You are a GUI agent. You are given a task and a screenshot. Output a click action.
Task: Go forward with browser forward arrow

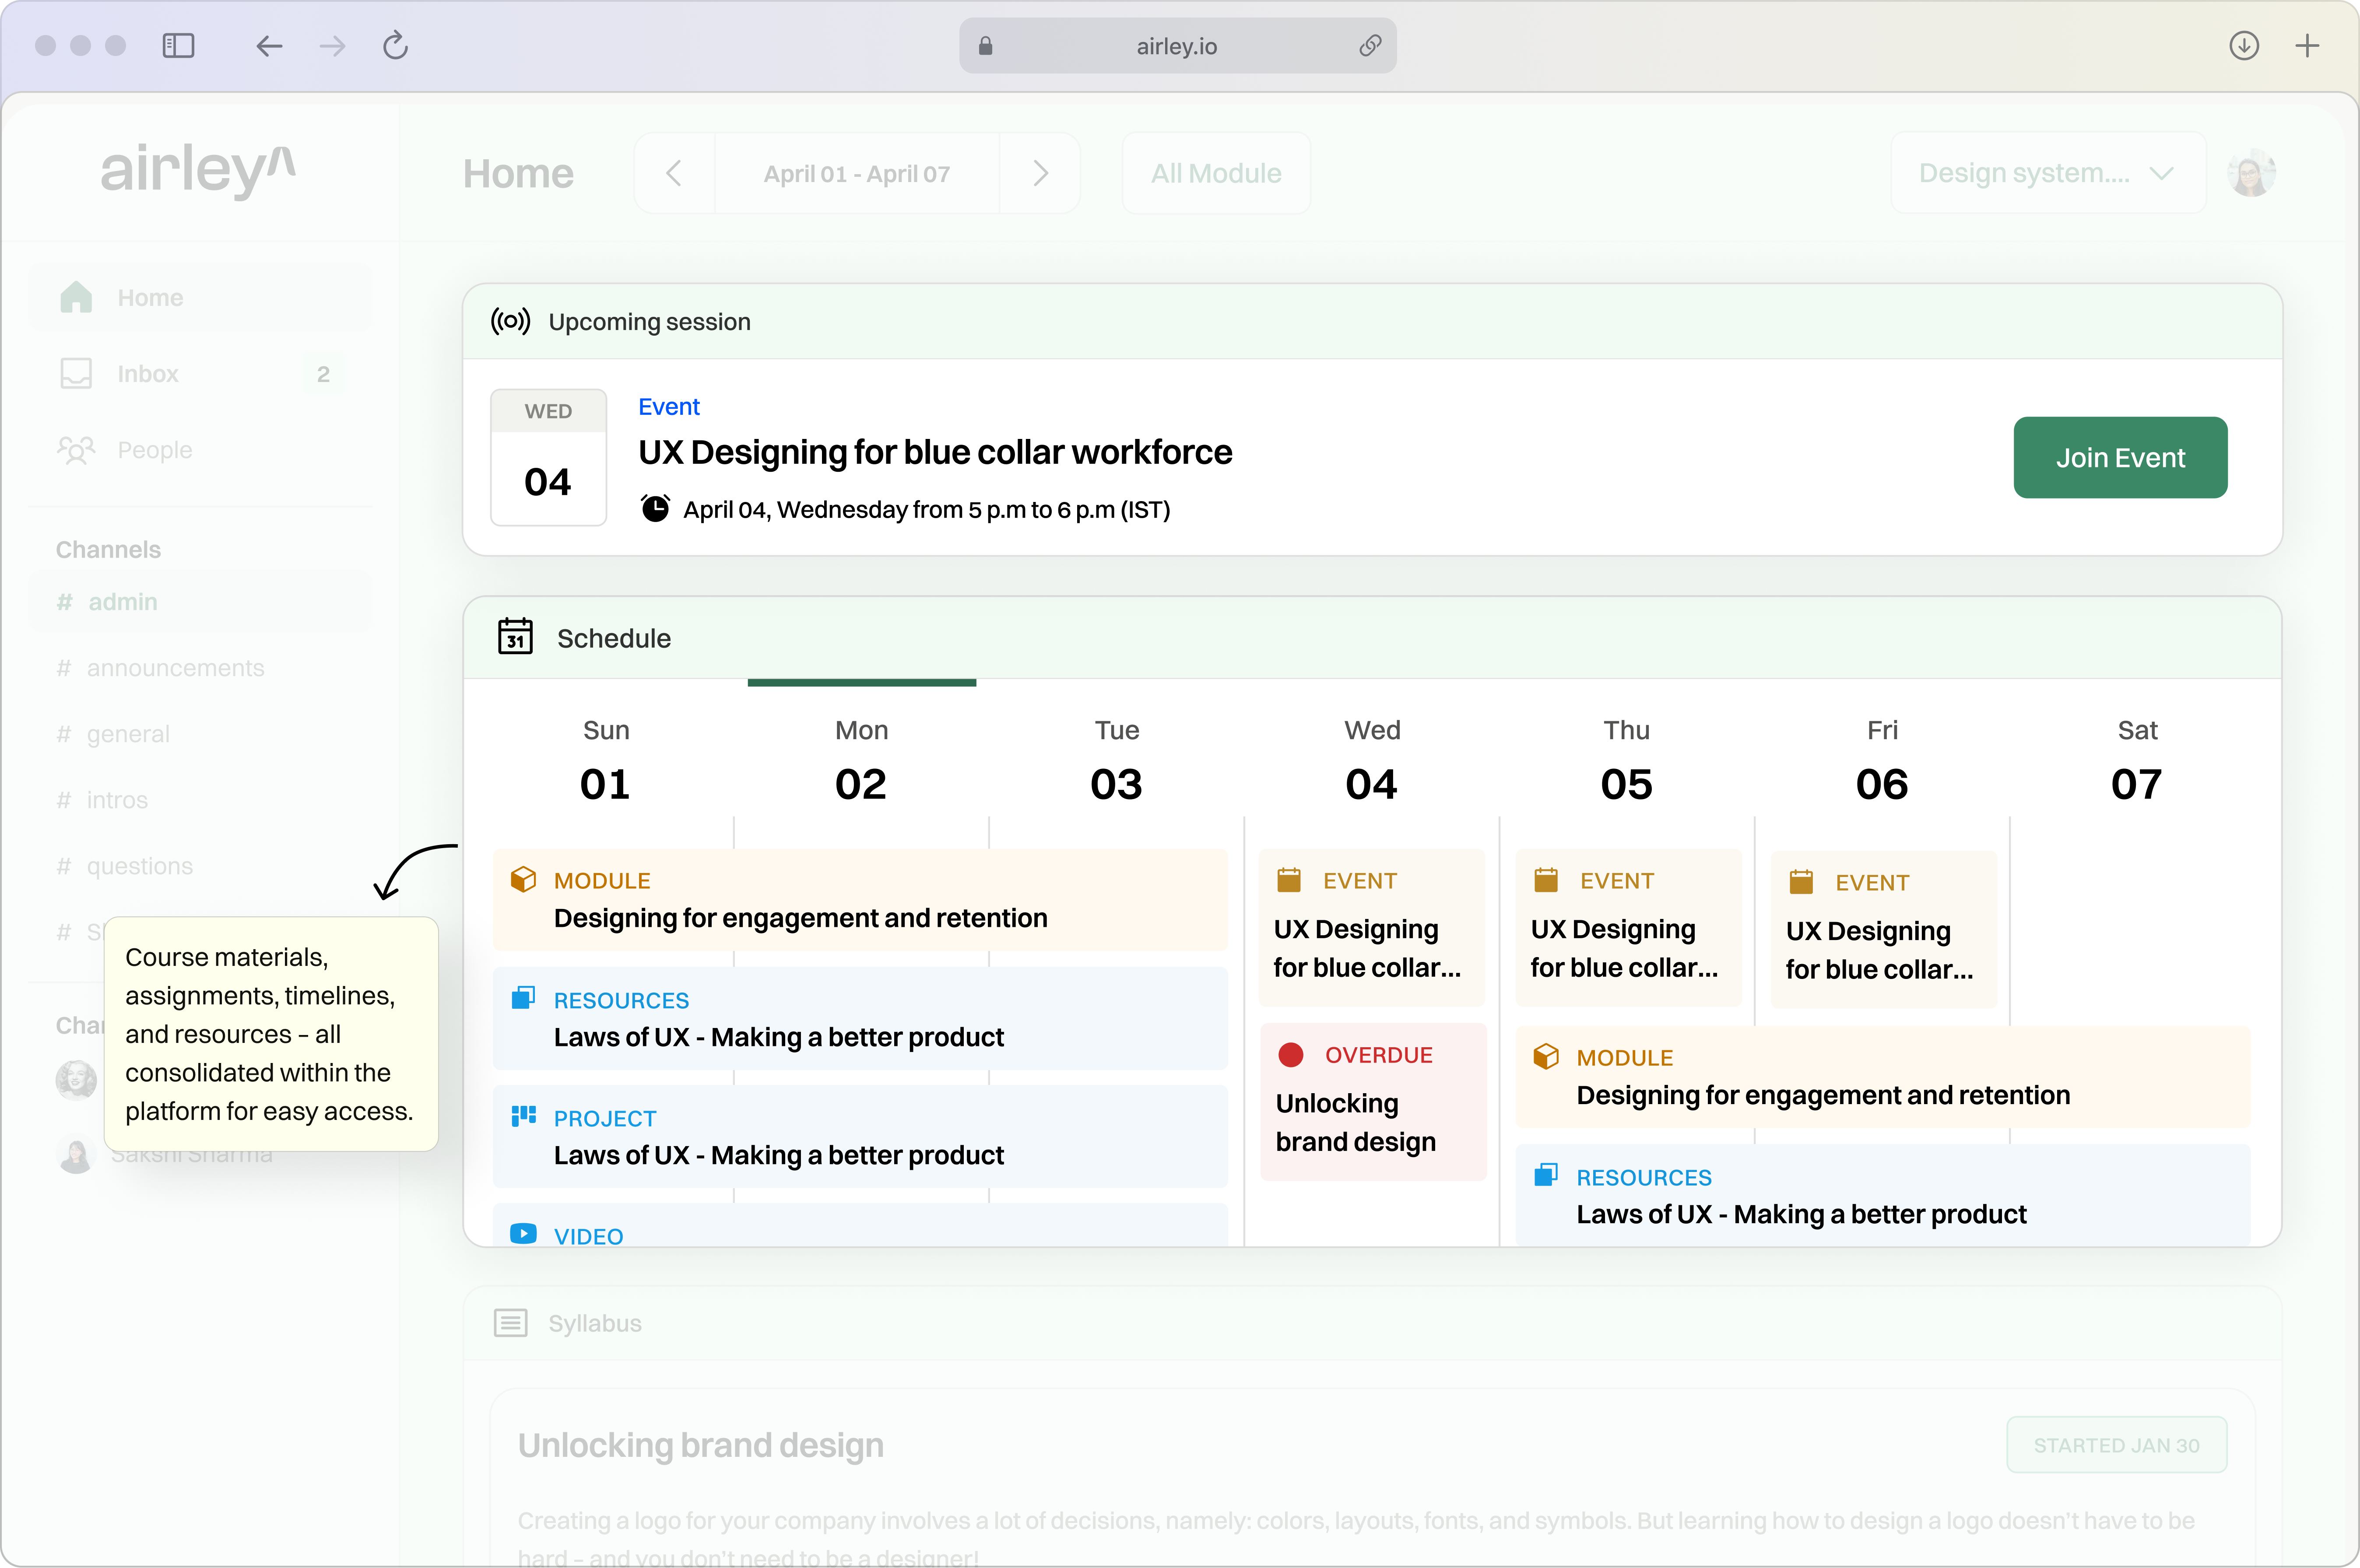332,46
